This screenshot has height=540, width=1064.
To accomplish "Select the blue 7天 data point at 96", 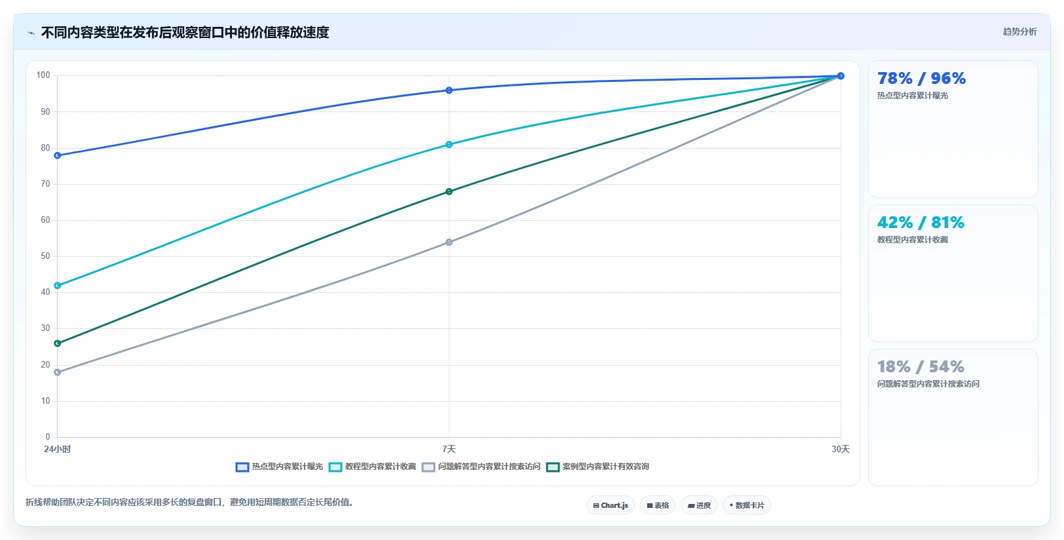I will 449,90.
